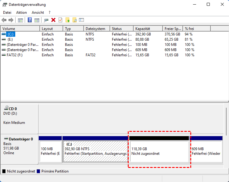This screenshot has height=182, width=229.
Task: Select the FAT32 Dateisystem cell
Action: click(x=90, y=55)
